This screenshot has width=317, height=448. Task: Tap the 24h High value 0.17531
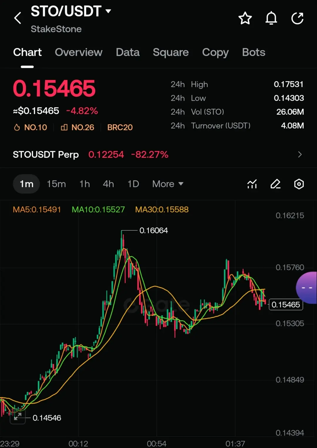(289, 84)
